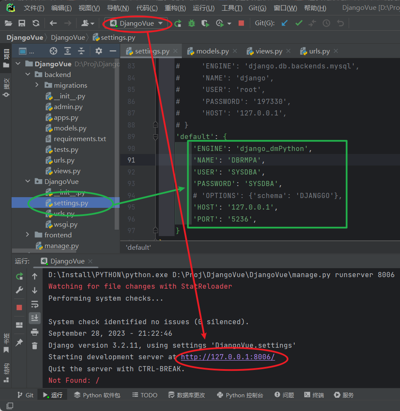Image resolution: width=400 pixels, height=411 pixels.
Task: Open the 服务 services tool window
Action: (344, 395)
